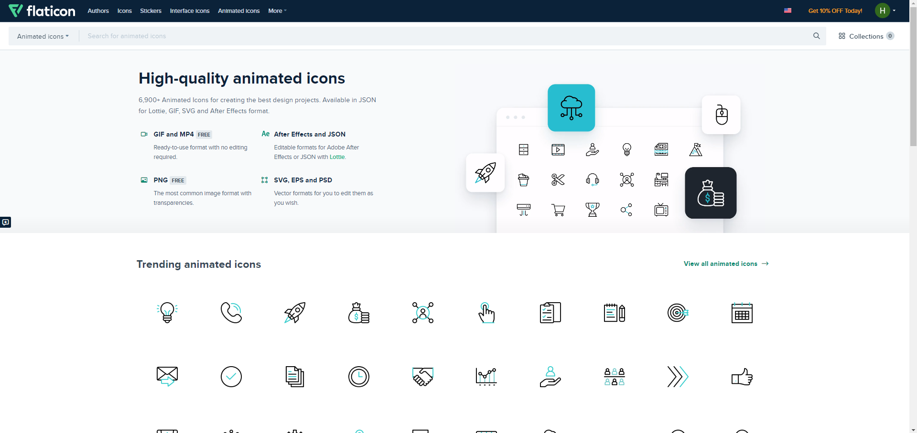
Task: Open the feedback chat bubble on left edge
Action: [6, 222]
